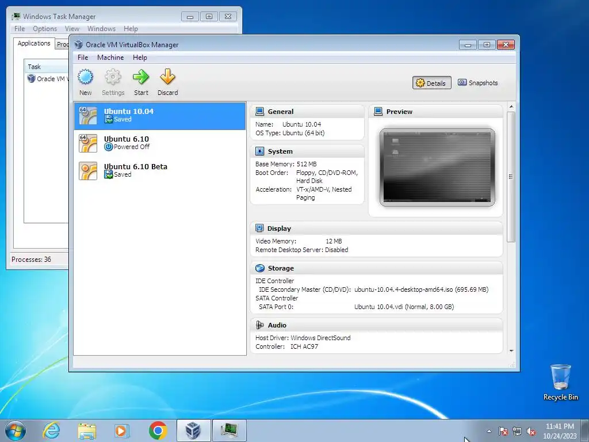Click the Ubuntu 10.04.vdi storage entry
This screenshot has height=442, width=589.
point(404,307)
